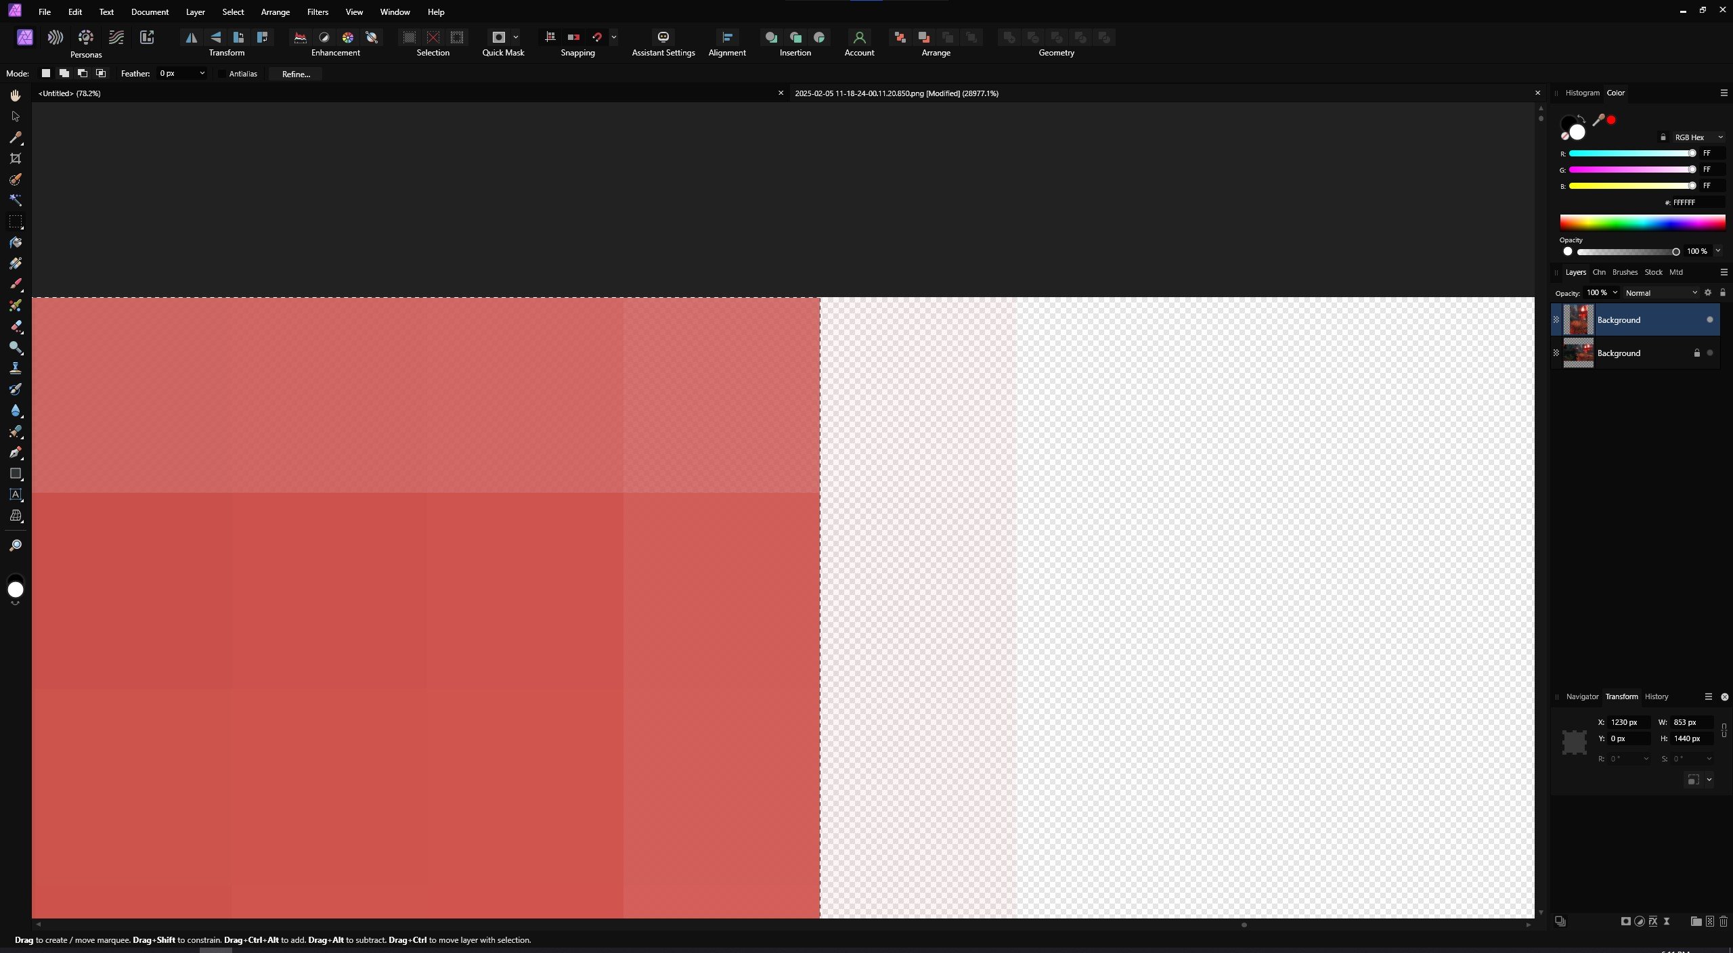Toggle visibility of the locked Background layer

[x=1710, y=353]
